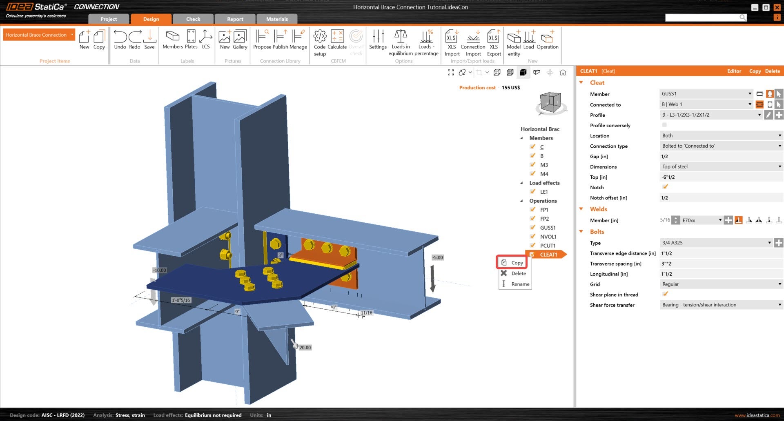Click the Editor button in CLEAT1 header

[x=734, y=71]
